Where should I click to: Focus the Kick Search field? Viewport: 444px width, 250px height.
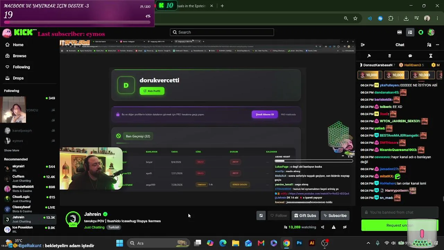point(222,32)
